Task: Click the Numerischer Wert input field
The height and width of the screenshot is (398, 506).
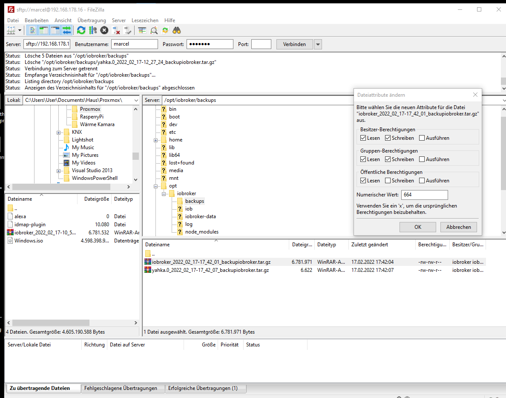Action: [x=424, y=195]
